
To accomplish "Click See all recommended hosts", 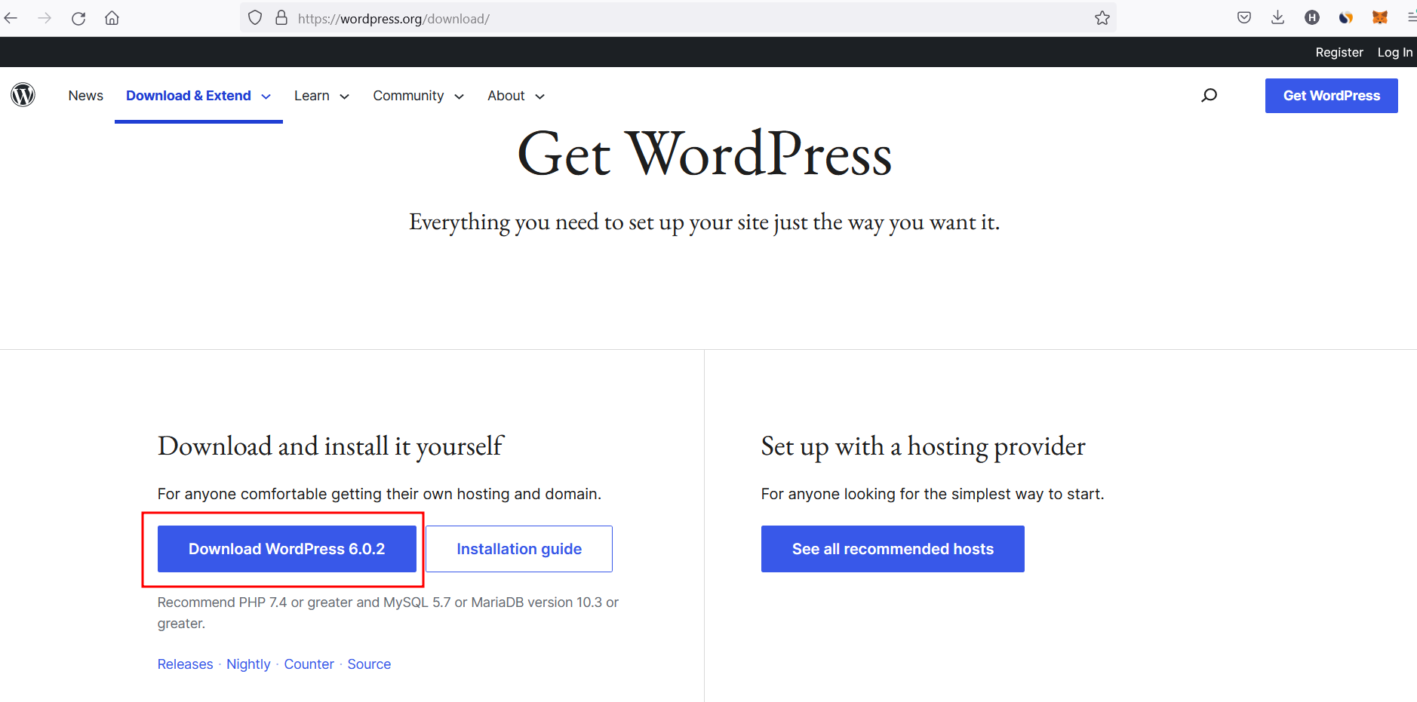I will (893, 549).
